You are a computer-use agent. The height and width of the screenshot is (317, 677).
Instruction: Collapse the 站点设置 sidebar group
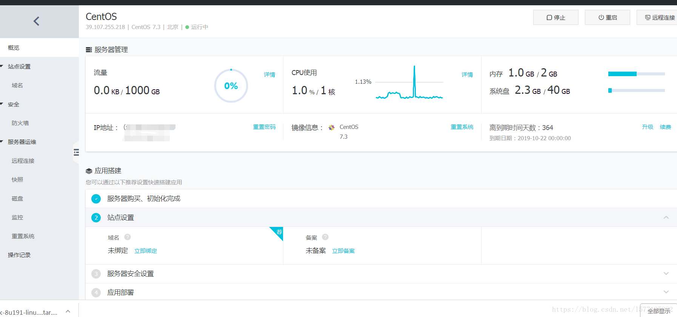coord(2,66)
